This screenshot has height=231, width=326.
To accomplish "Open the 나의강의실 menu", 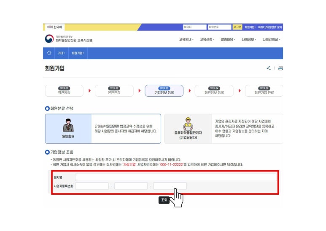I will click(x=271, y=40).
